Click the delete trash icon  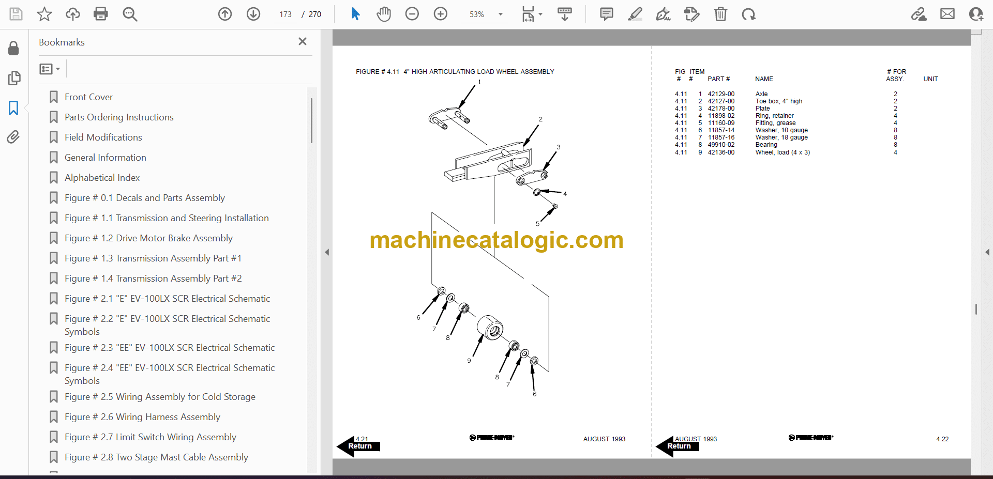coord(720,14)
